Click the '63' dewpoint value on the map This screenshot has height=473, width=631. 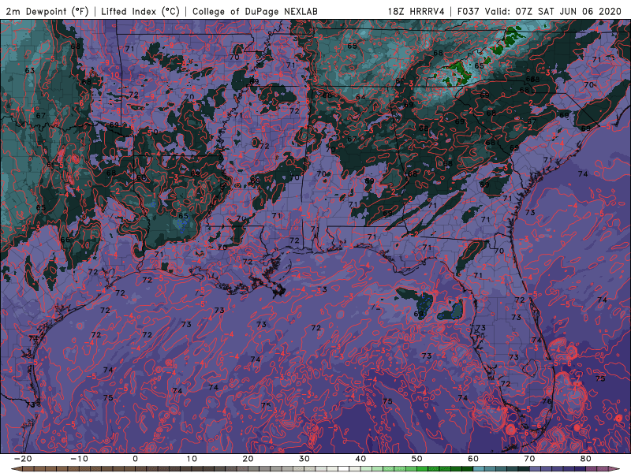[x=30, y=70]
